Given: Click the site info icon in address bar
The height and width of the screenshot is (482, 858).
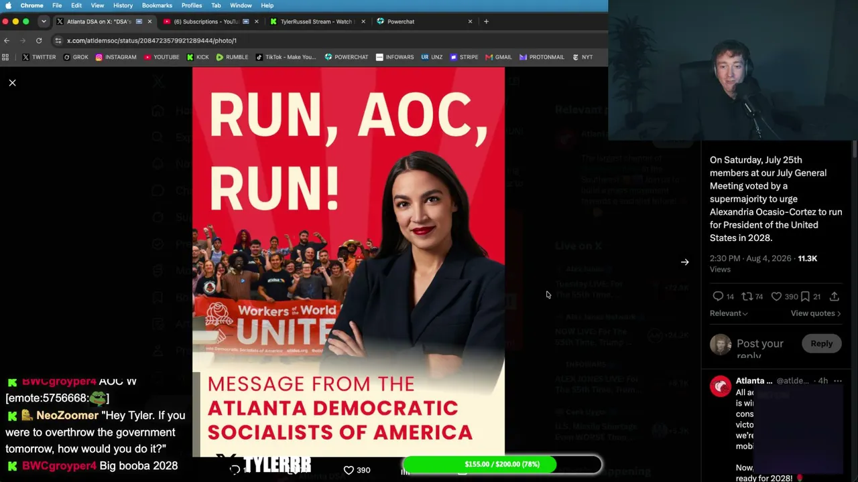Looking at the screenshot, I should pyautogui.click(x=58, y=40).
